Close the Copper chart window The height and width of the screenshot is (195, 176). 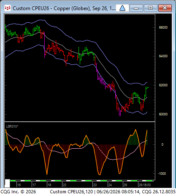point(165,8)
